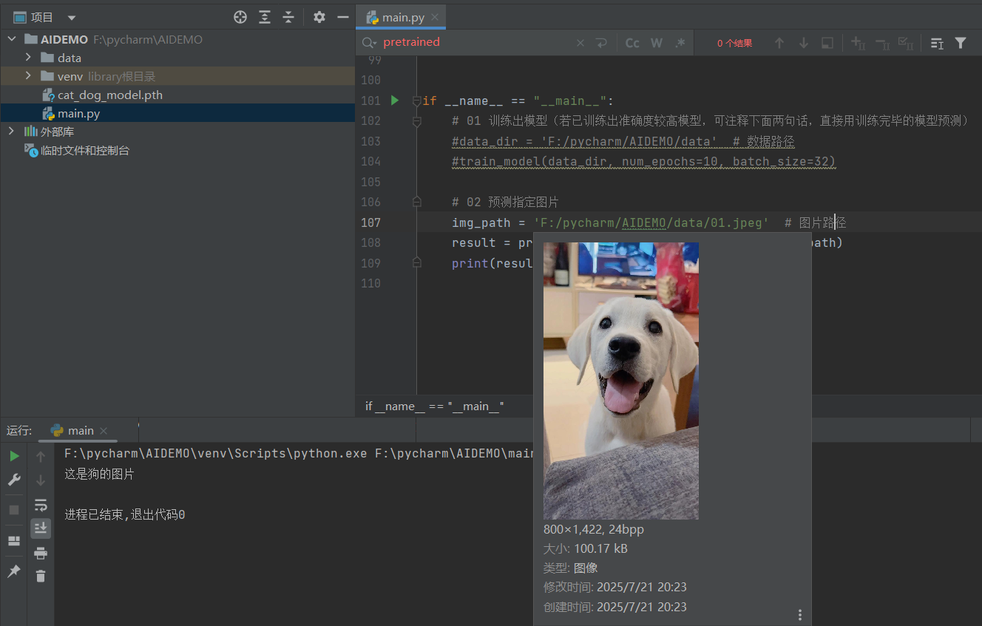Click console text 这是狗的图片
The image size is (982, 626).
coord(99,474)
